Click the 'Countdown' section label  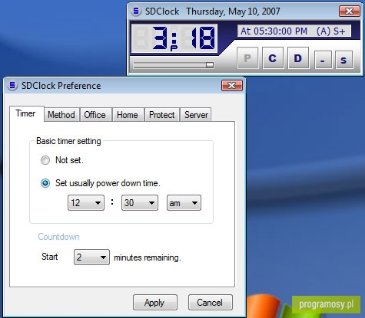point(58,237)
